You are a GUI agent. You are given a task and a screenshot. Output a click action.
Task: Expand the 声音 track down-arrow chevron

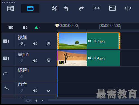(48, 91)
